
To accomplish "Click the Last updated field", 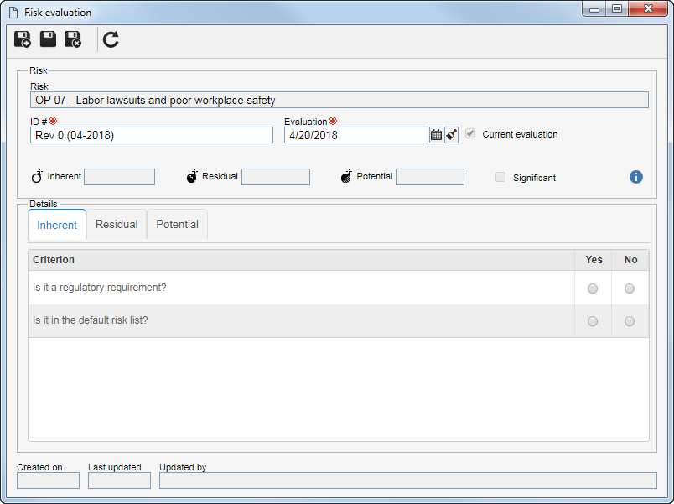I will point(120,481).
